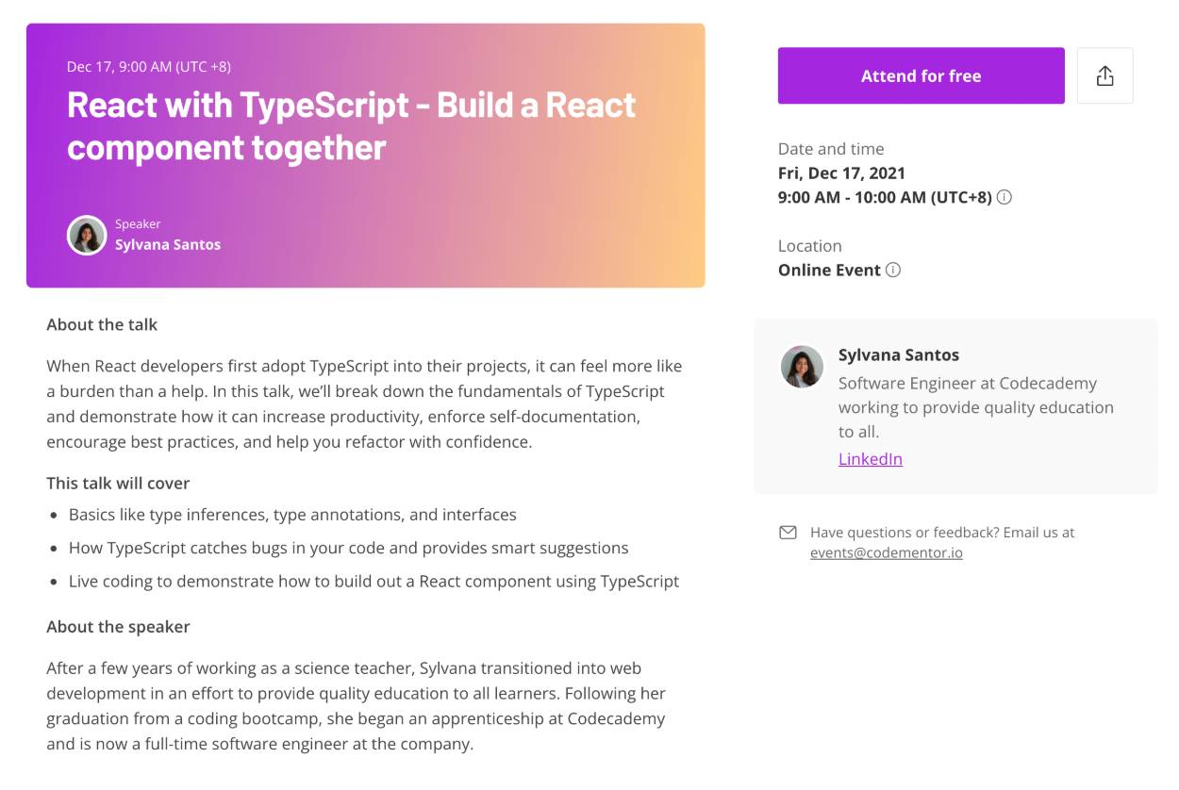Click the bullet about TypeScript catching bugs
Image resolution: width=1179 pixels, height=790 pixels.
click(348, 548)
